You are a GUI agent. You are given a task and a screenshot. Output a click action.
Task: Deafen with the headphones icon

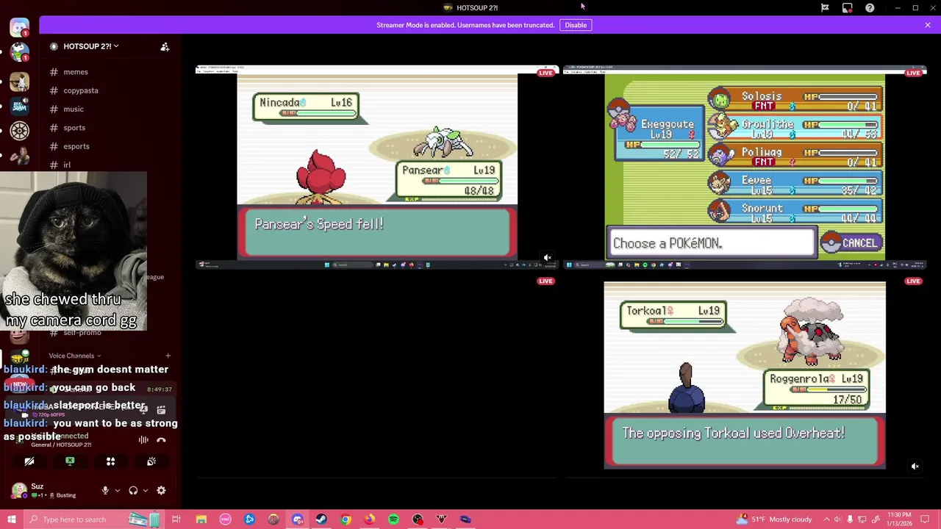133,491
